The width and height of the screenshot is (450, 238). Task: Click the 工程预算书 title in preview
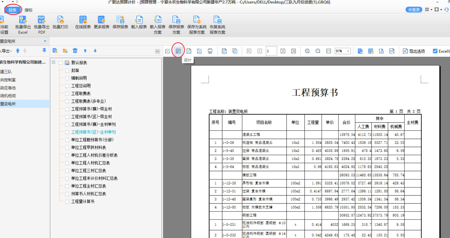pyautogui.click(x=315, y=93)
